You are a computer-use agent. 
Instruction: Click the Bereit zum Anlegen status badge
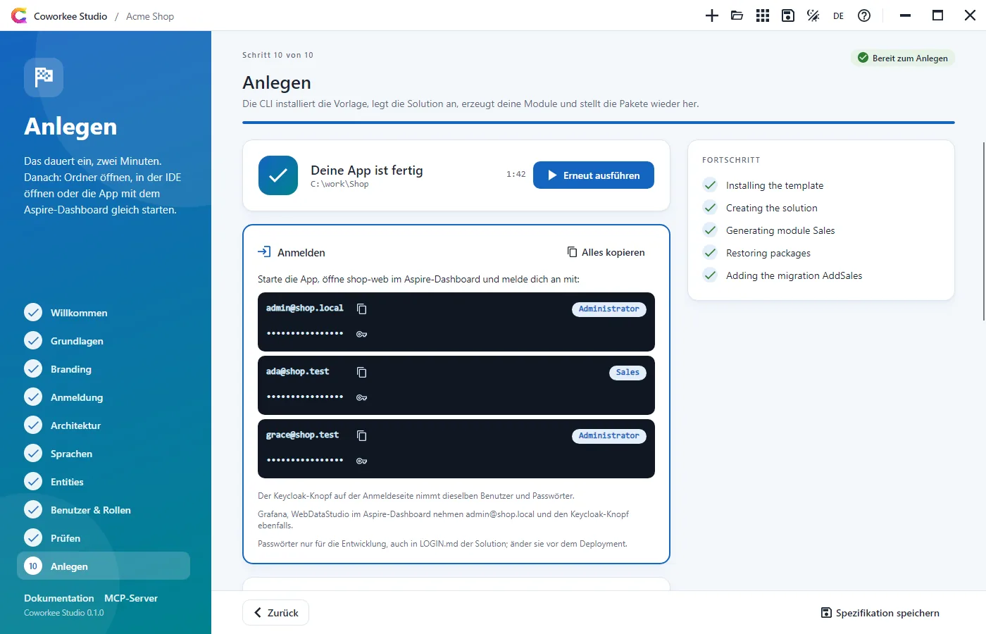click(x=903, y=58)
